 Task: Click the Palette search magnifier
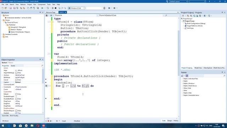tap(224, 76)
